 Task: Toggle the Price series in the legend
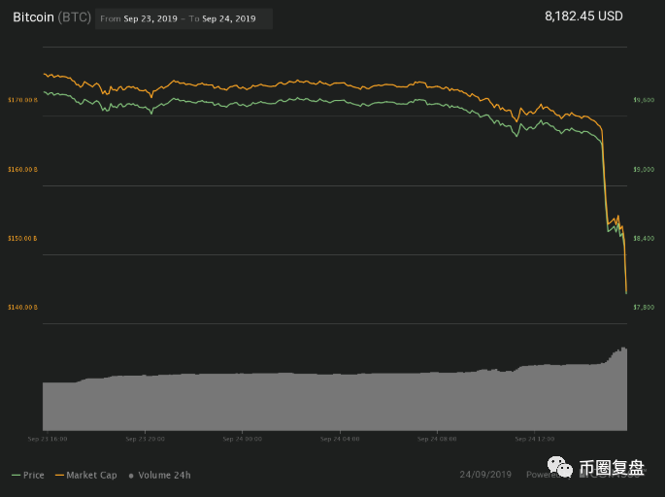click(28, 475)
